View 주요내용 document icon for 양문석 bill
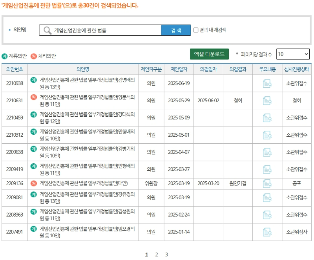The height and width of the screenshot is (260, 314). [x=267, y=101]
